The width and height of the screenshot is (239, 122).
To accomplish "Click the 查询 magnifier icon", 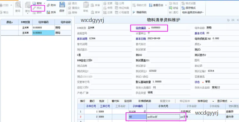I will coord(18,5).
